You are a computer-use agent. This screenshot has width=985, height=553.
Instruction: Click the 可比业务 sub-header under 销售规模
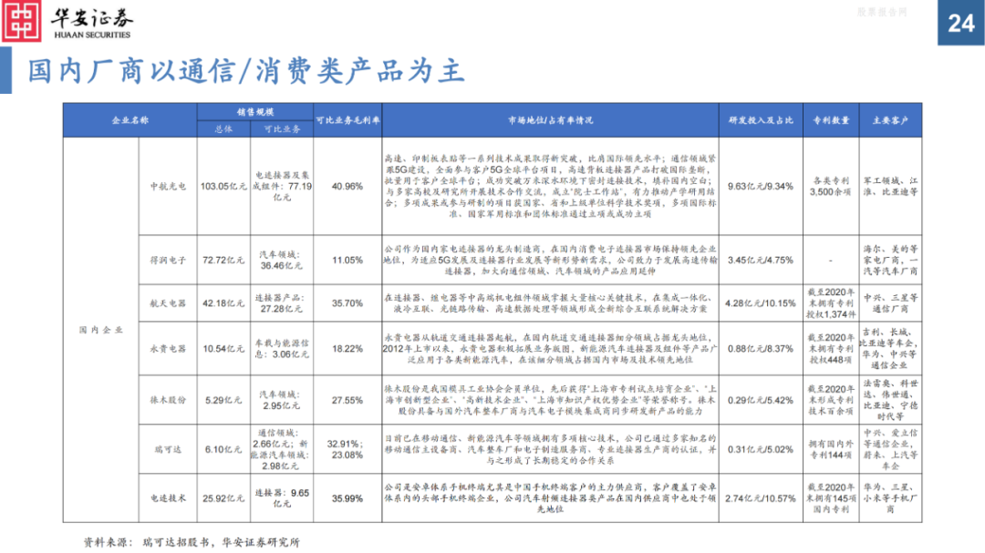pyautogui.click(x=282, y=128)
